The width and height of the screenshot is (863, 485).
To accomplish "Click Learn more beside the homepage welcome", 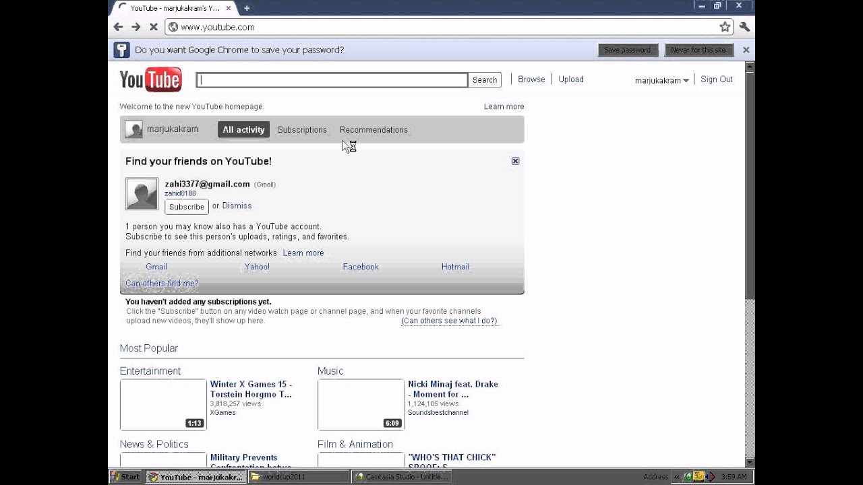I will tap(504, 106).
